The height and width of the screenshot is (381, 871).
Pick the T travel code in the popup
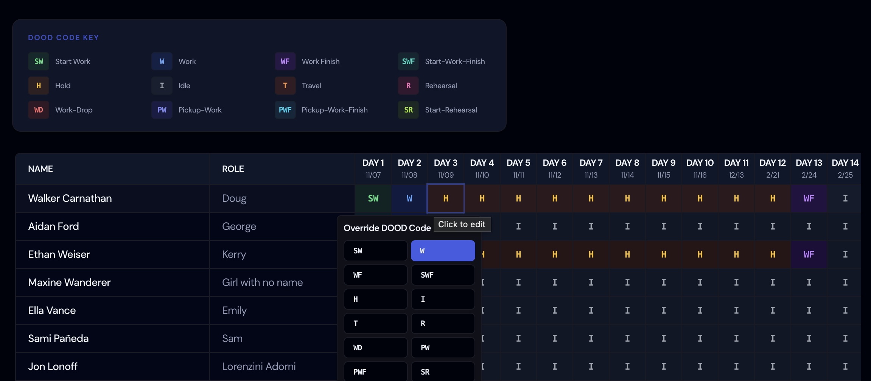(375, 323)
